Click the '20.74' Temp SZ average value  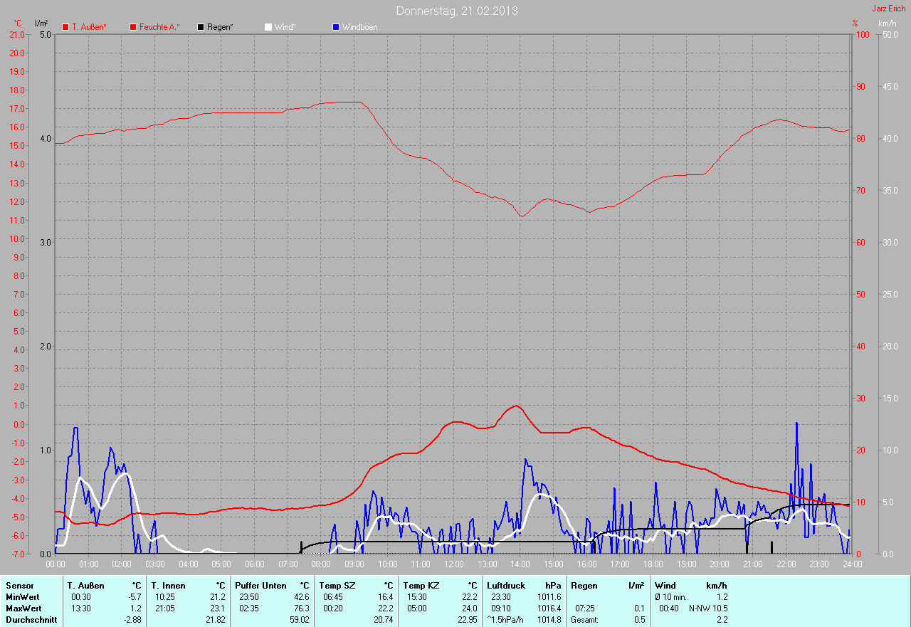pos(384,620)
